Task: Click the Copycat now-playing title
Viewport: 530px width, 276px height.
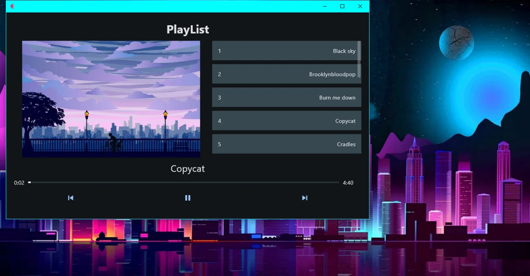Action: pyautogui.click(x=188, y=169)
